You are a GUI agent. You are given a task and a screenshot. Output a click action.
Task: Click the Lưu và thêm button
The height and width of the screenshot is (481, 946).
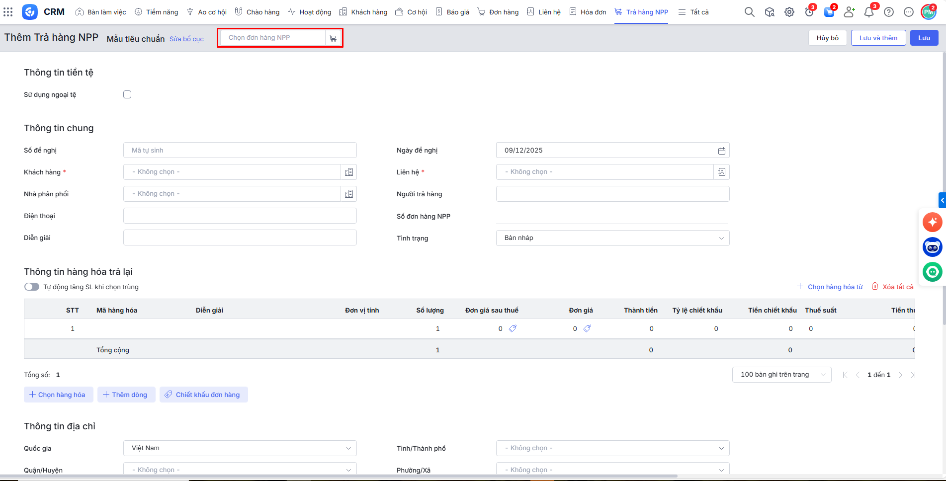(x=878, y=38)
